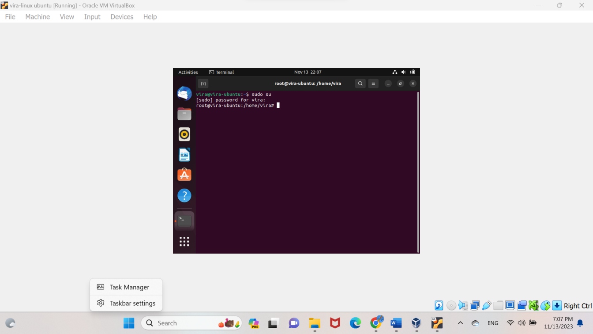Open the Terminal search magnifier button
The height and width of the screenshot is (334, 593).
(360, 83)
